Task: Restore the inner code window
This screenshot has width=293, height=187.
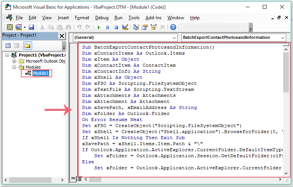Action: [279, 18]
